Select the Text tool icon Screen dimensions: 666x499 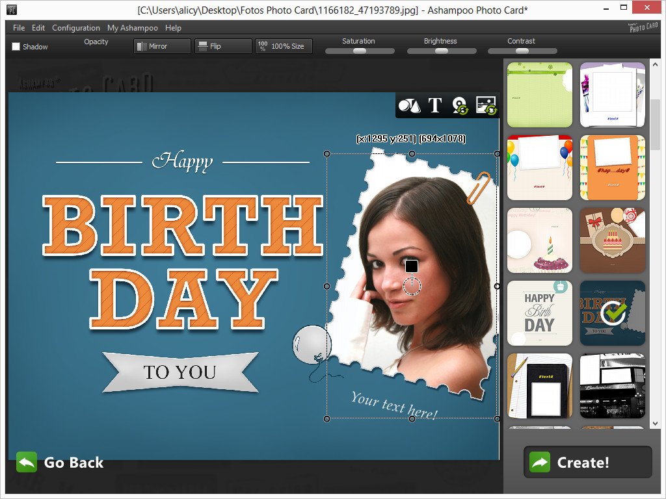434,106
